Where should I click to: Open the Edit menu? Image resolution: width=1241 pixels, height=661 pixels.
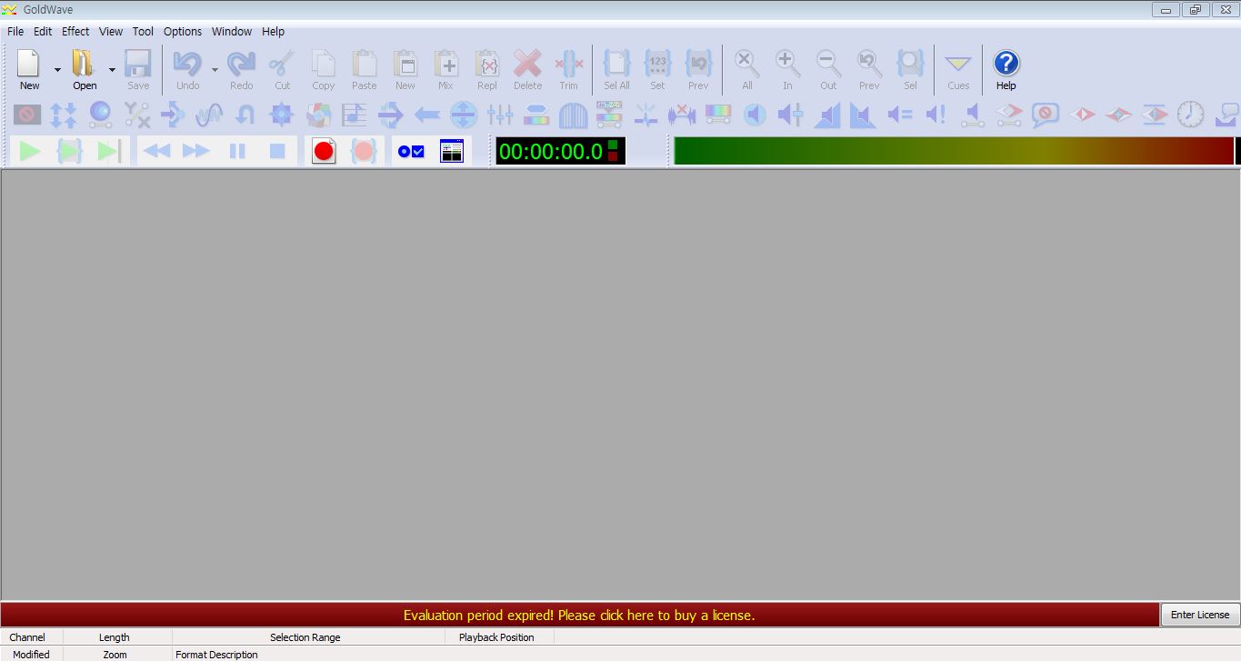43,31
